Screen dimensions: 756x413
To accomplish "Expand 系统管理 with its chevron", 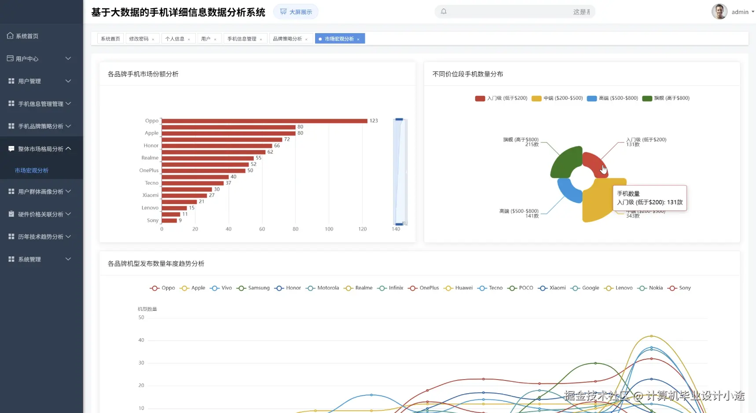I will tap(68, 259).
